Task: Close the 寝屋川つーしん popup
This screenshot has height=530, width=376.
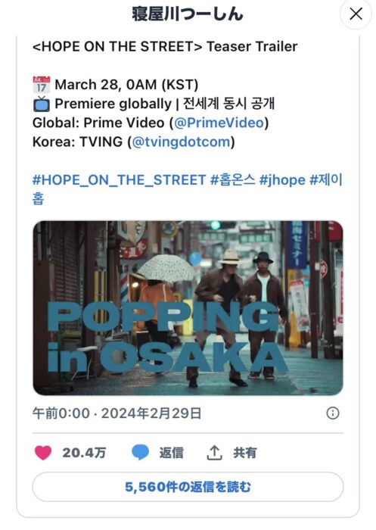Action: (x=356, y=14)
